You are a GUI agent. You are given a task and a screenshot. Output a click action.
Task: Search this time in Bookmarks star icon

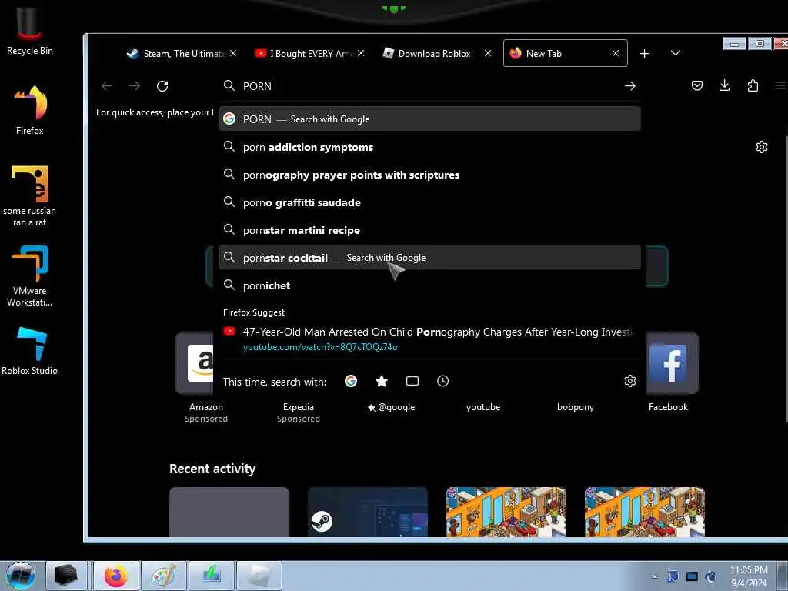coord(382,381)
